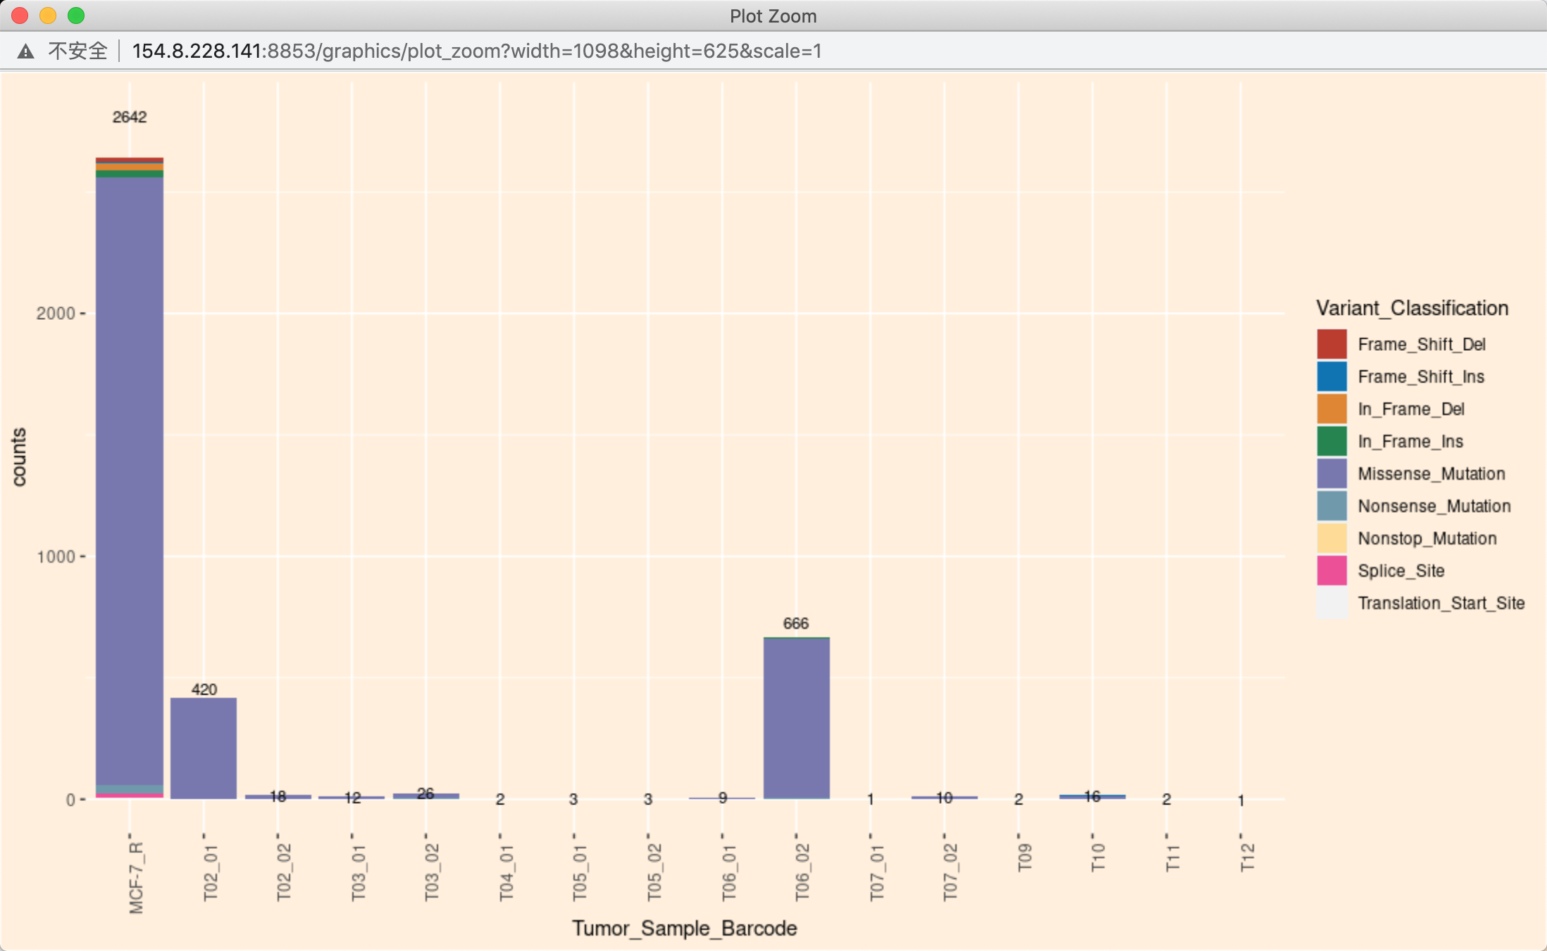Click the green window zoom button
The image size is (1547, 951).
[76, 15]
